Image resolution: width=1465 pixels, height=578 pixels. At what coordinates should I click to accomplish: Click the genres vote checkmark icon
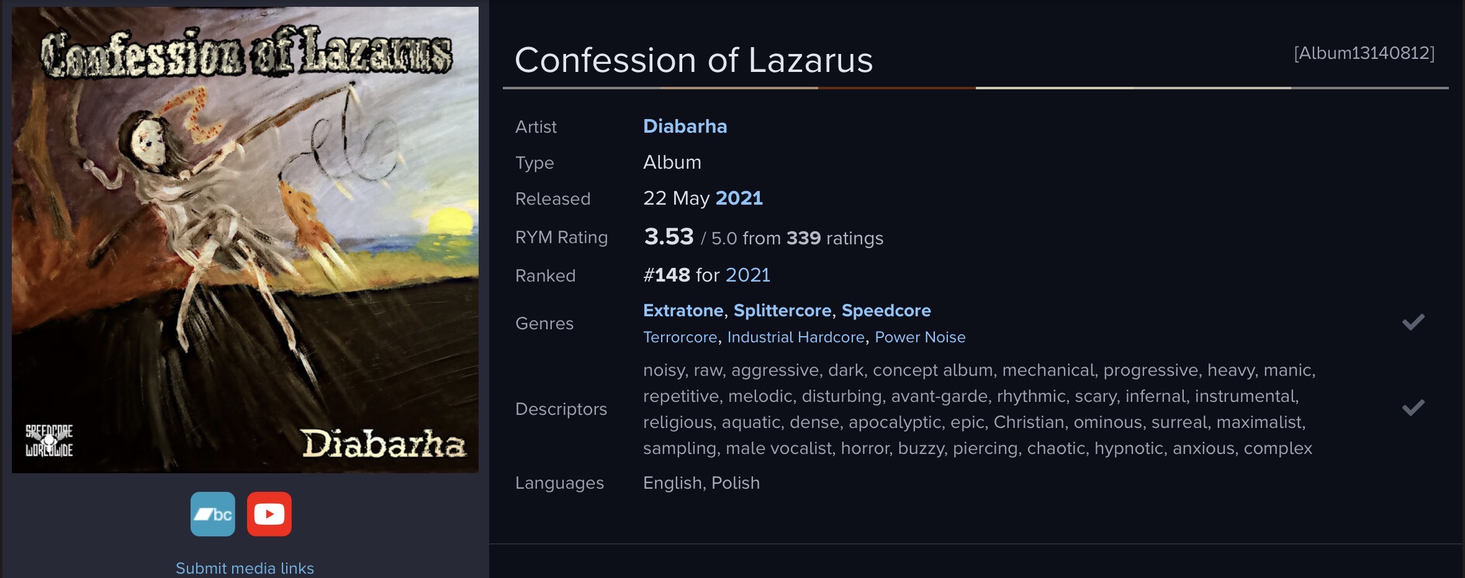tap(1413, 322)
